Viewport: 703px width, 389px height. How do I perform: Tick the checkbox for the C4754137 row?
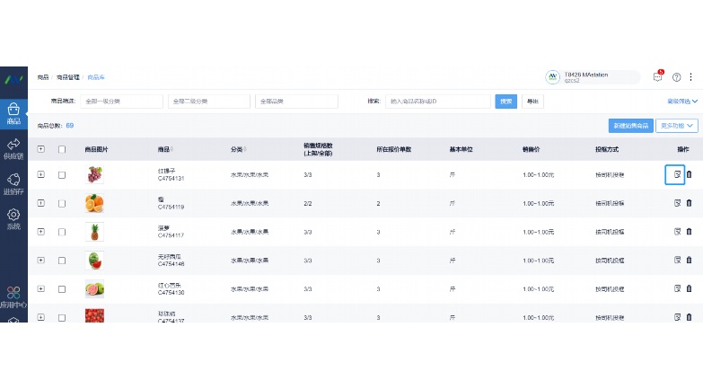coord(62,318)
